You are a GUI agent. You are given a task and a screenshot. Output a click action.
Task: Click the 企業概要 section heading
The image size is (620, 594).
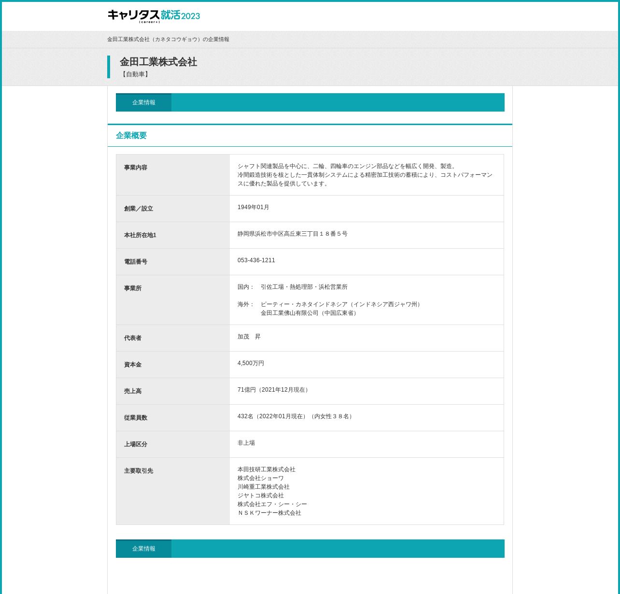[x=131, y=136]
